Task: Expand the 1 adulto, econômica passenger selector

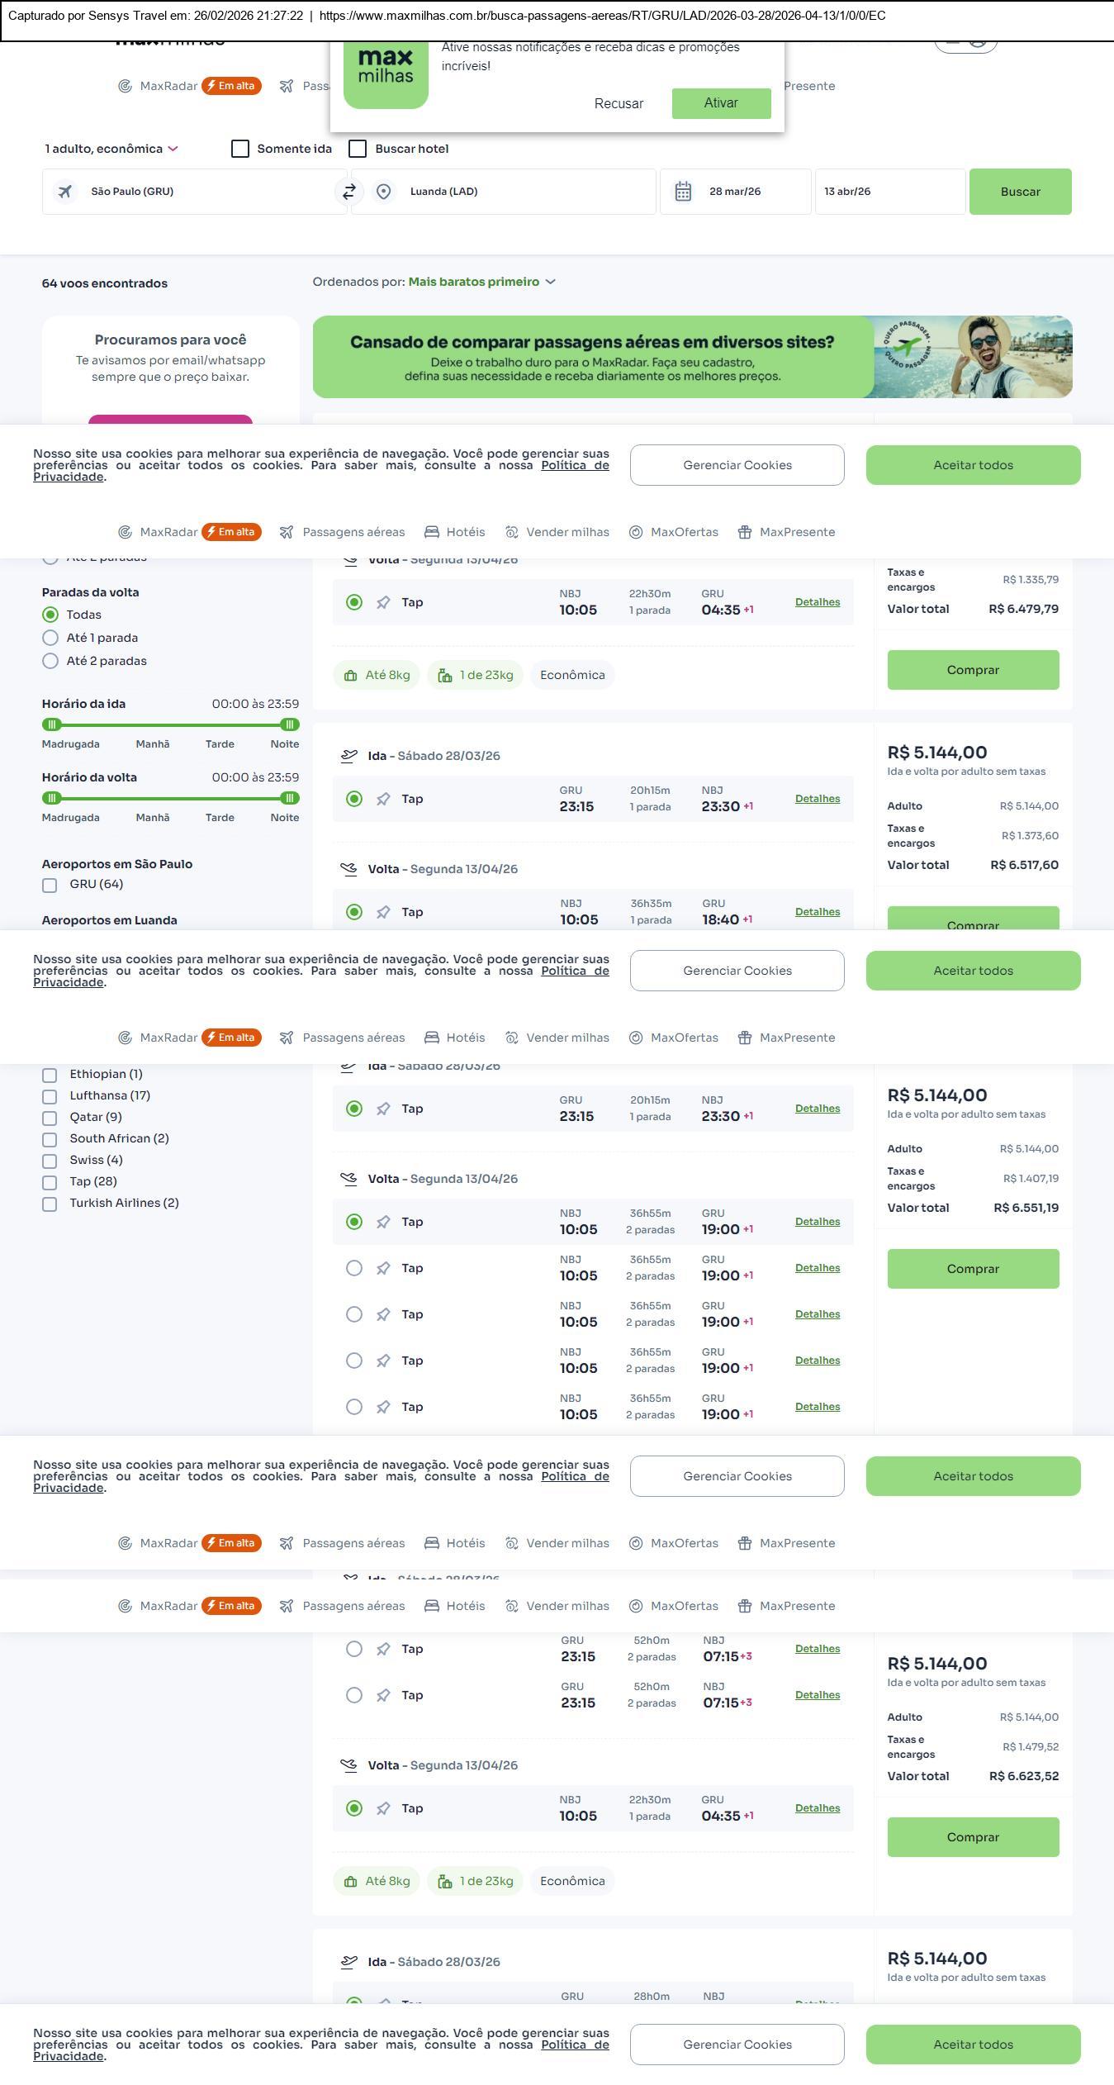Action: pos(111,149)
